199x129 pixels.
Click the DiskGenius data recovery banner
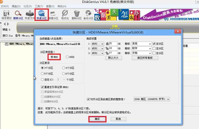(x=147, y=15)
